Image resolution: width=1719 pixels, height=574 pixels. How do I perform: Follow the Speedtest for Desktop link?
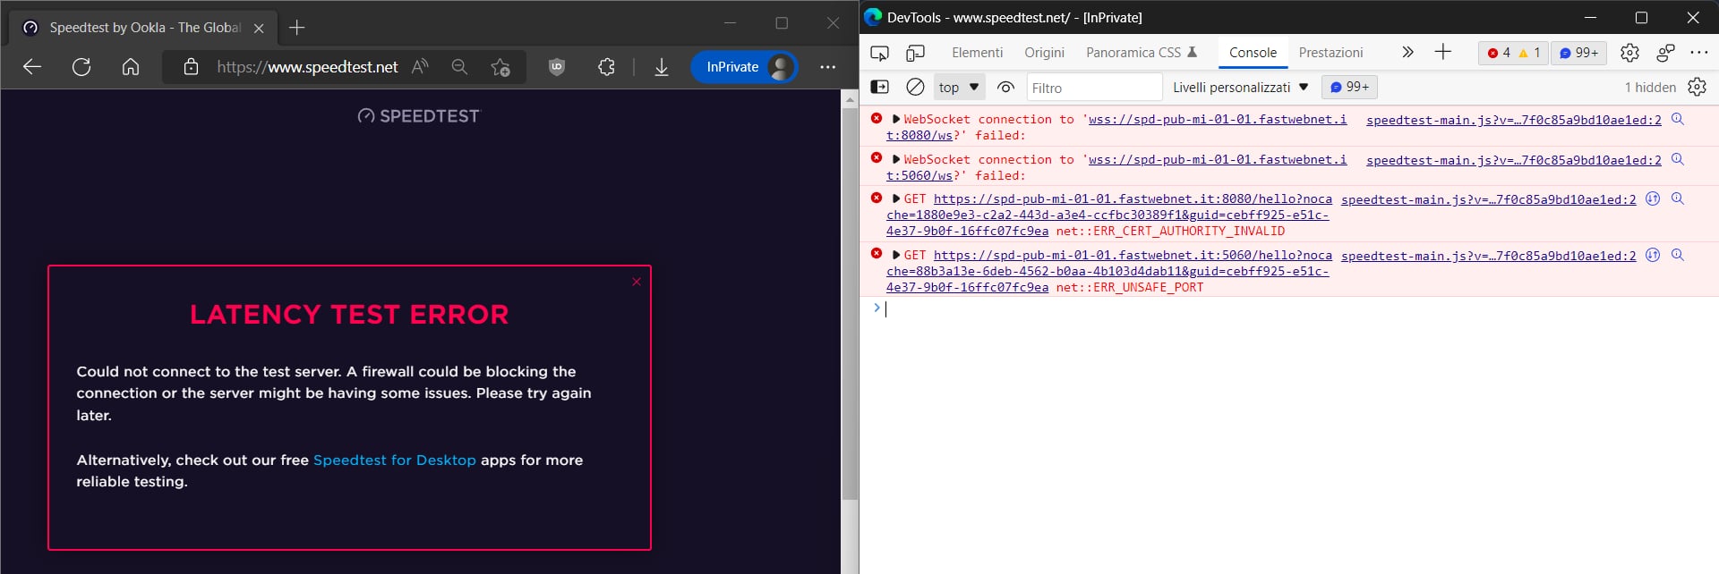point(394,460)
